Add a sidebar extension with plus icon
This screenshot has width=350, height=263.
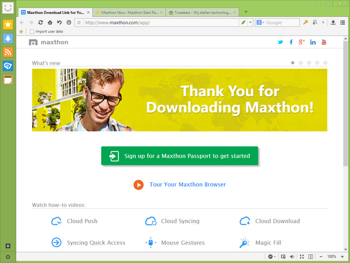pyautogui.click(x=8, y=246)
